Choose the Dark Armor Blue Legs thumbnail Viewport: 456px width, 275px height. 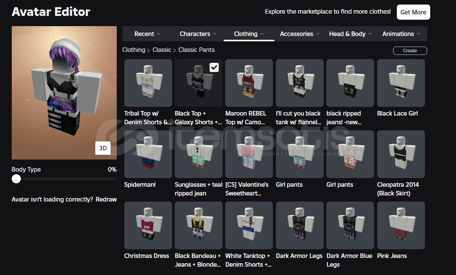pos(350,225)
